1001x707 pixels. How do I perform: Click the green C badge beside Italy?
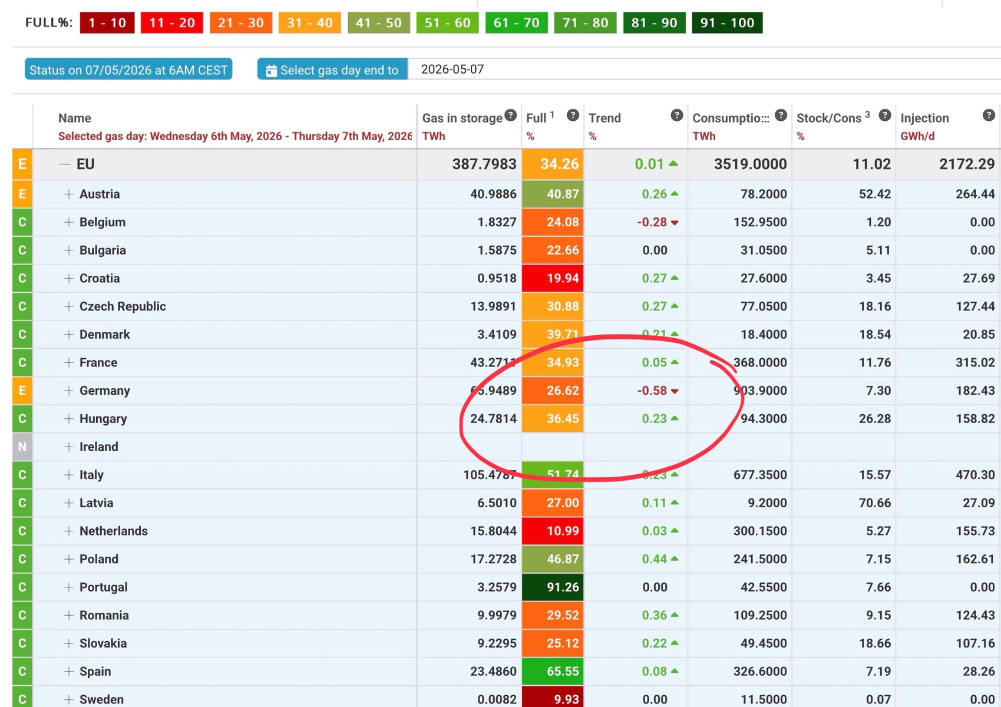[x=22, y=475]
